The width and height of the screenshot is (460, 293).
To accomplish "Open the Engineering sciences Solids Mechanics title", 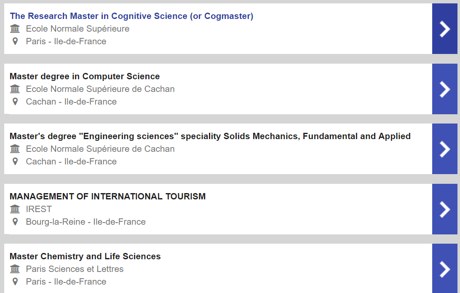I will pos(210,136).
